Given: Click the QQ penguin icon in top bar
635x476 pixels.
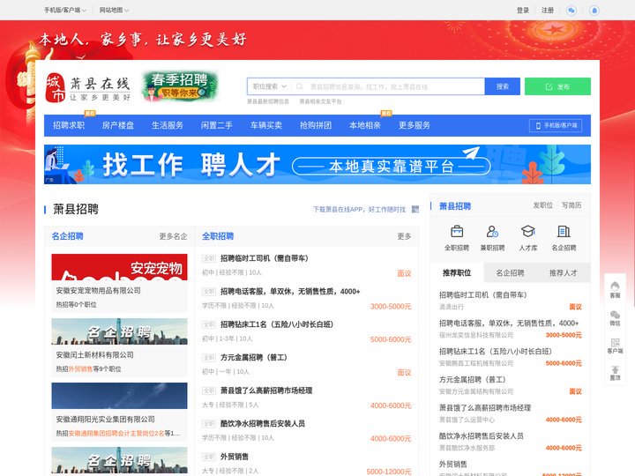Looking at the screenshot, I should (x=594, y=10).
